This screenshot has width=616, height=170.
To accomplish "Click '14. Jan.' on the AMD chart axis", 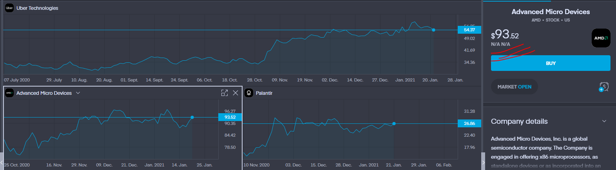I will pyautogui.click(x=179, y=165).
